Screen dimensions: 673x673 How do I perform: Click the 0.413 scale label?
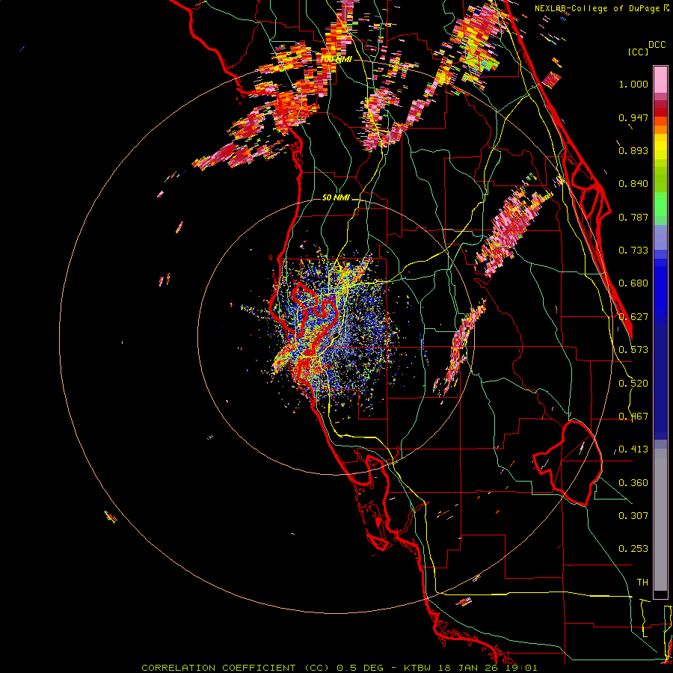(x=633, y=449)
